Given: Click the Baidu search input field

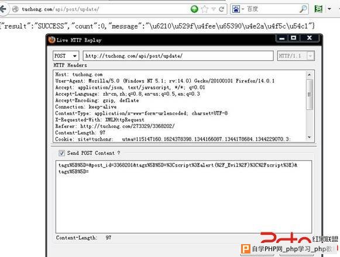Looking at the screenshot, I should (x=272, y=9).
